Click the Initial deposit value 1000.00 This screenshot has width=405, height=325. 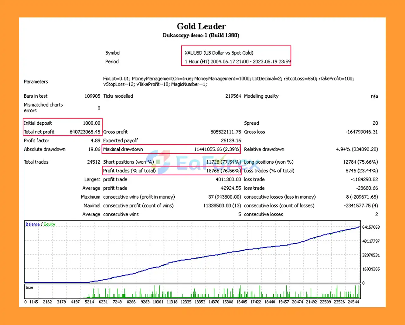pos(91,123)
